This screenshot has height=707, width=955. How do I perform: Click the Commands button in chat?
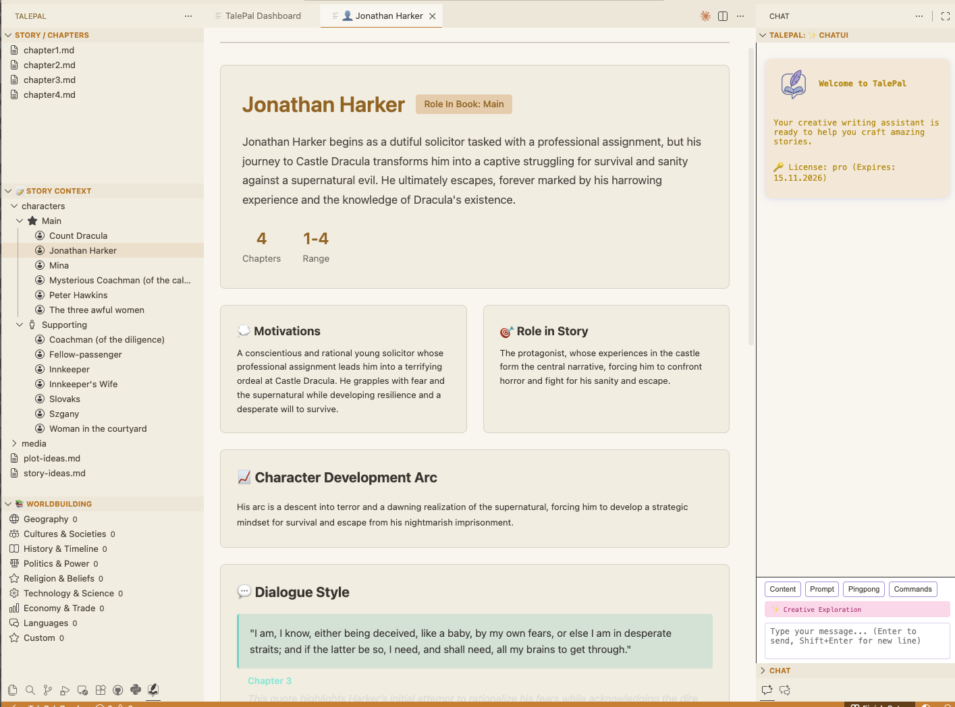click(912, 589)
